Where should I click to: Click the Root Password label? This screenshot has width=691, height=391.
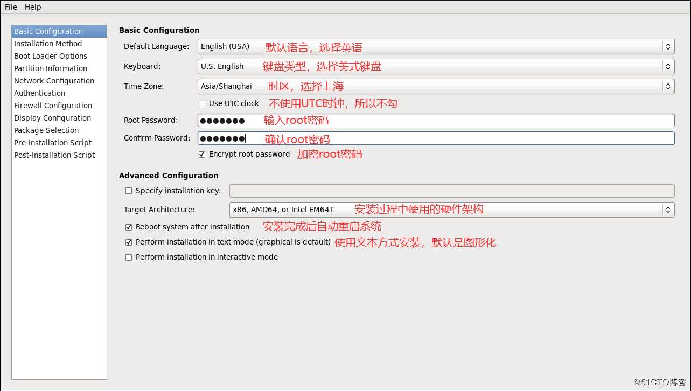(x=151, y=120)
